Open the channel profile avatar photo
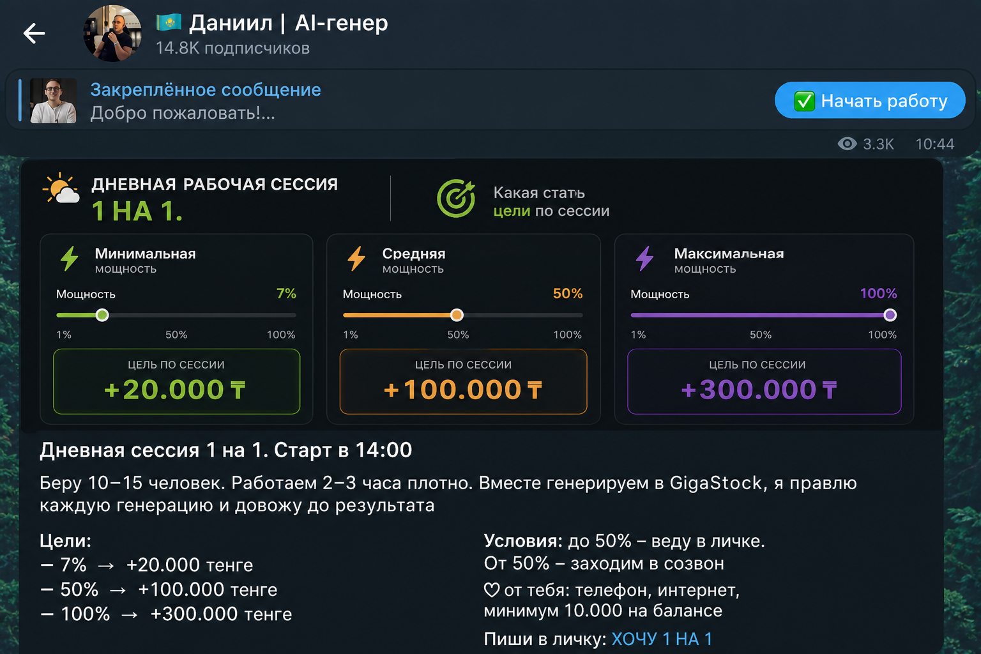This screenshot has height=654, width=981. point(112,33)
